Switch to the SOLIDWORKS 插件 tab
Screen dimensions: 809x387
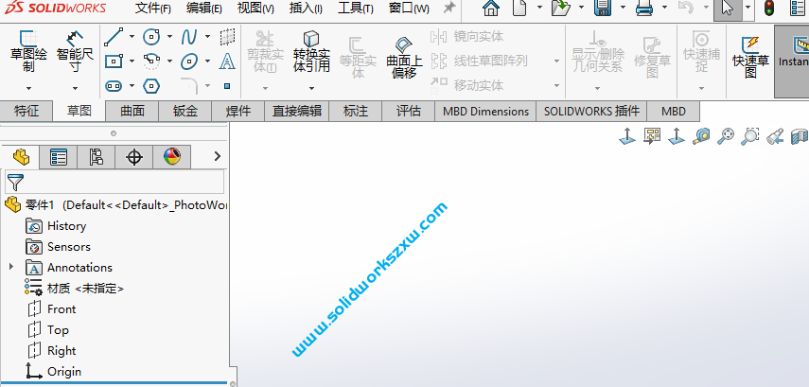pyautogui.click(x=591, y=111)
